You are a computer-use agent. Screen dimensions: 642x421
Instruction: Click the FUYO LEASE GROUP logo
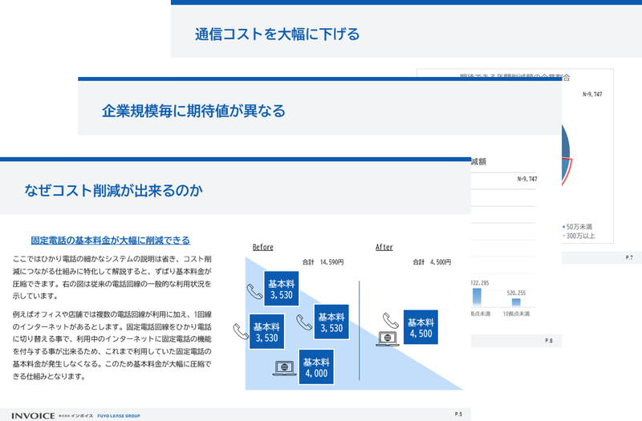119,415
